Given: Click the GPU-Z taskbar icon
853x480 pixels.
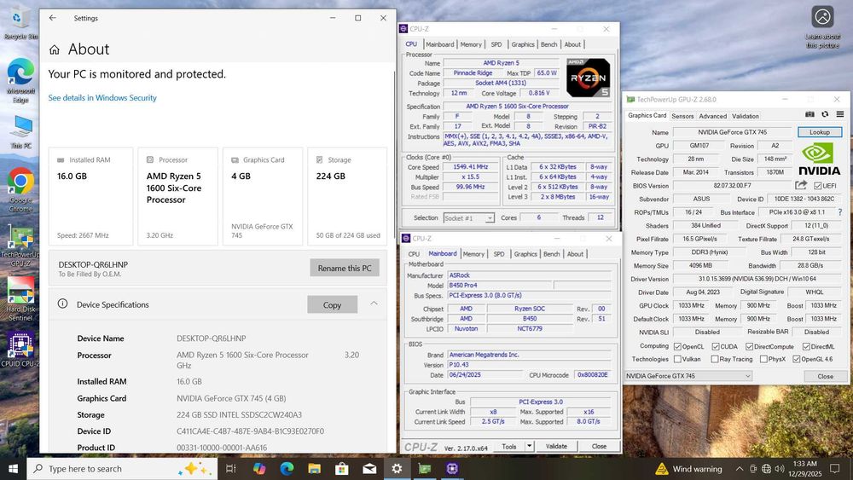Looking at the screenshot, I should coord(424,469).
